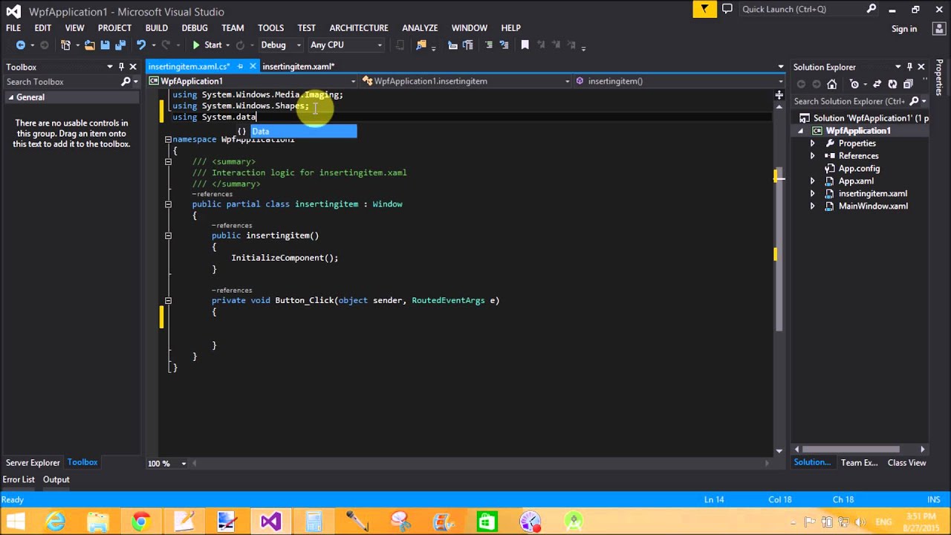Click the editor vertical scrollbar thumb
Image resolution: width=951 pixels, height=535 pixels.
tap(779, 250)
